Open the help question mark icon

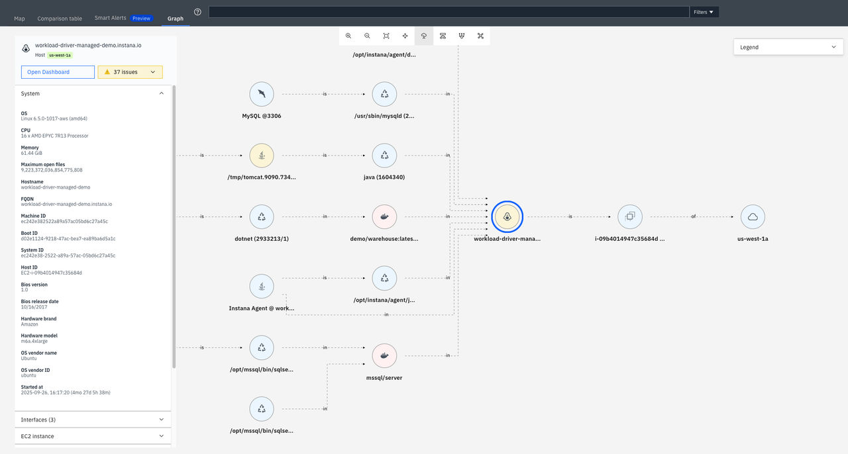(x=197, y=12)
